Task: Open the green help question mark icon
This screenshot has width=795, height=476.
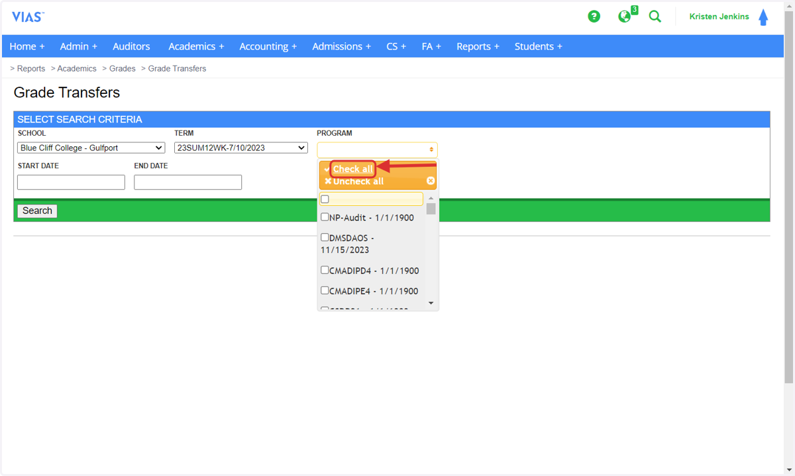Action: click(x=594, y=17)
